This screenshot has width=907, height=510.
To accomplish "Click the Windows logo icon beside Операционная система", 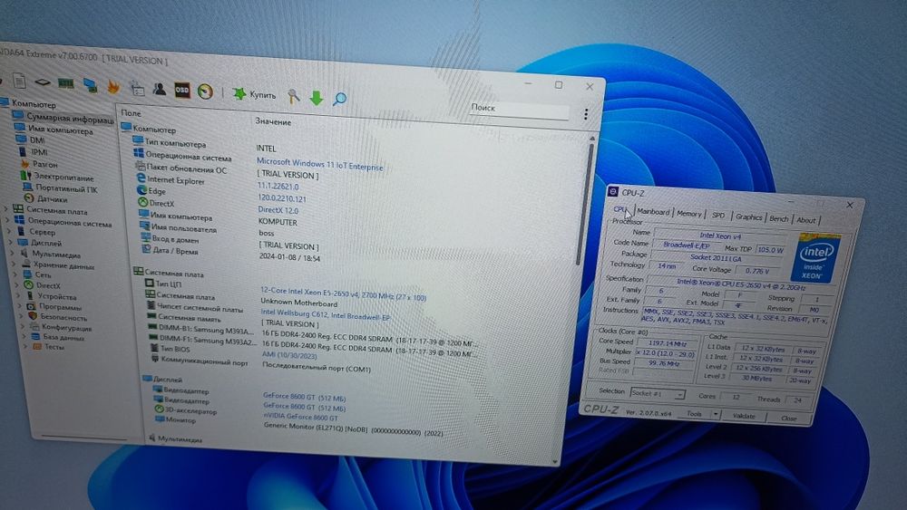I will (x=138, y=153).
